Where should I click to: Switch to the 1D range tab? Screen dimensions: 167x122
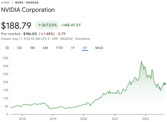7,48
